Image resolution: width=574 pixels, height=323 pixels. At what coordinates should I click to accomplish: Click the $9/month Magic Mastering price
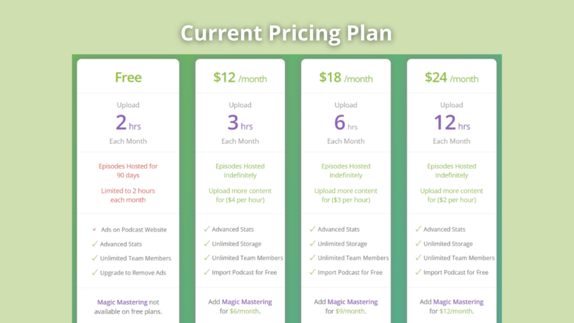[350, 311]
